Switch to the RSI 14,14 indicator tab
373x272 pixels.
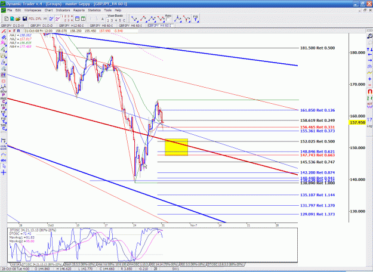tap(164, 264)
